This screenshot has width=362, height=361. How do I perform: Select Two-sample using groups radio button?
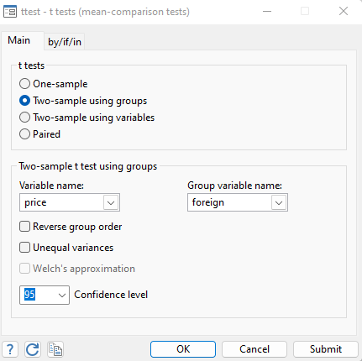coord(24,101)
